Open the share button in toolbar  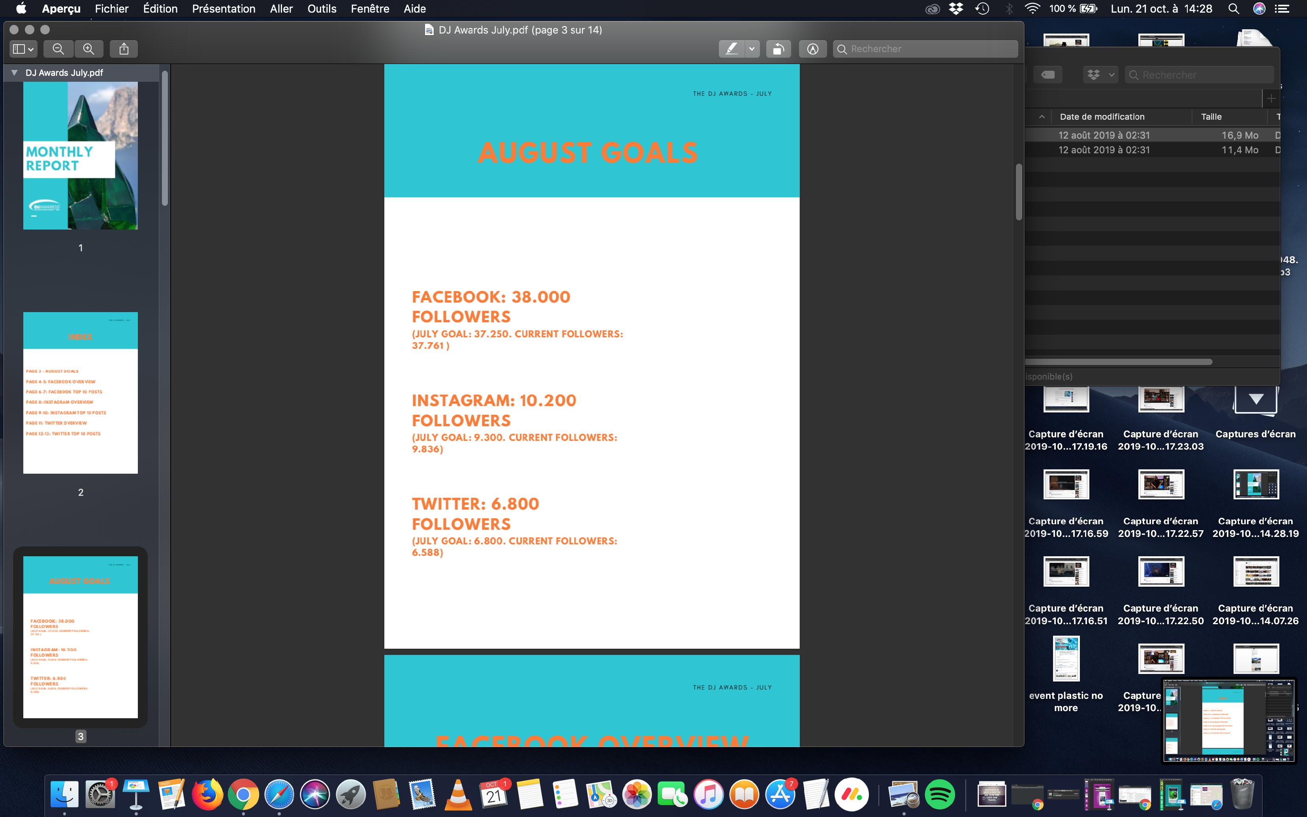124,49
